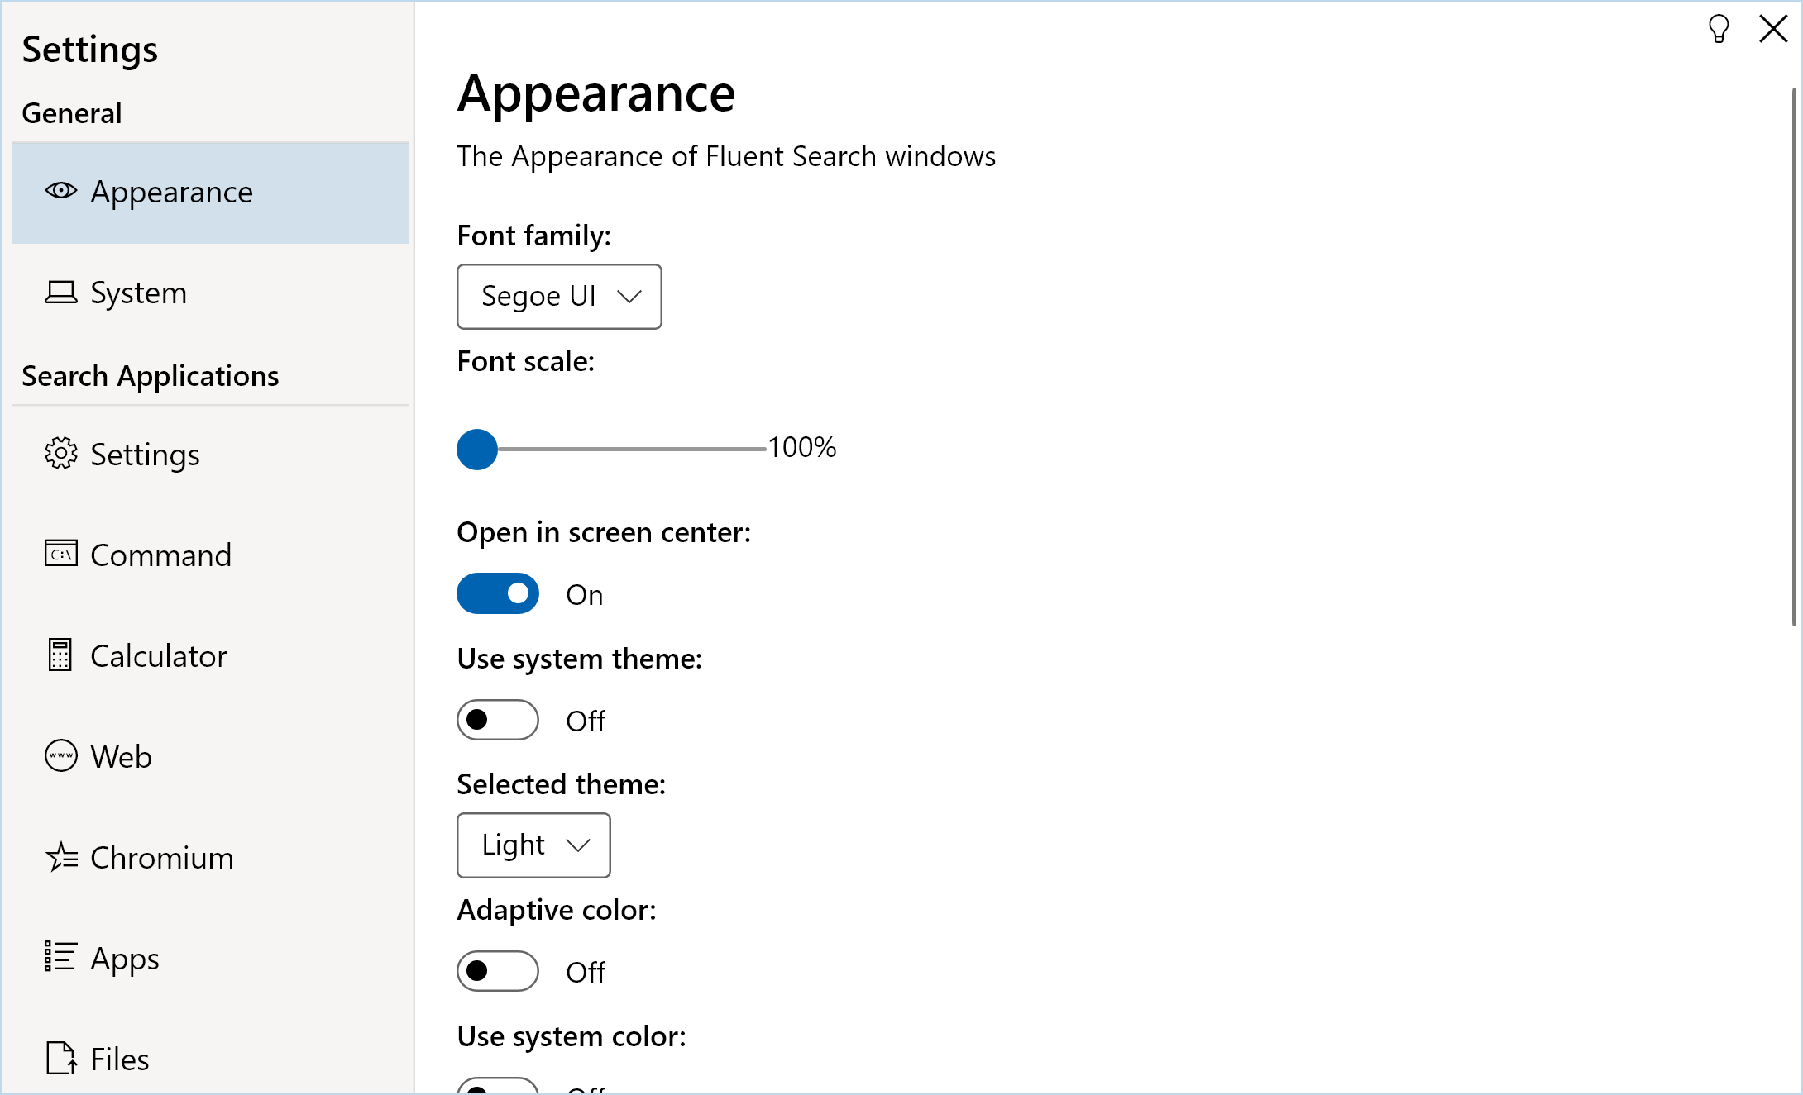Image resolution: width=1803 pixels, height=1095 pixels.
Task: Click the System menu icon
Action: [60, 292]
